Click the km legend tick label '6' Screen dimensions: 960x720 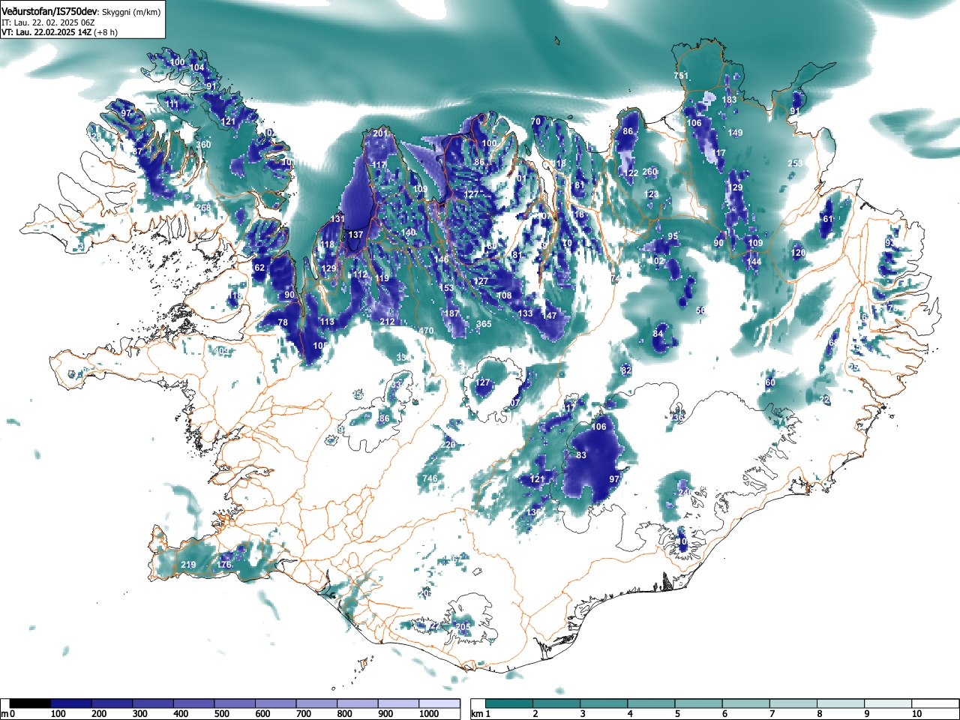[724, 714]
